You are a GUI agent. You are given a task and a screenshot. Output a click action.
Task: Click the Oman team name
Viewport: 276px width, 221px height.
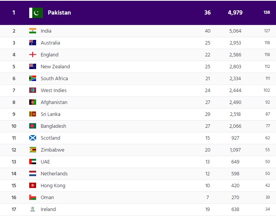(47, 198)
